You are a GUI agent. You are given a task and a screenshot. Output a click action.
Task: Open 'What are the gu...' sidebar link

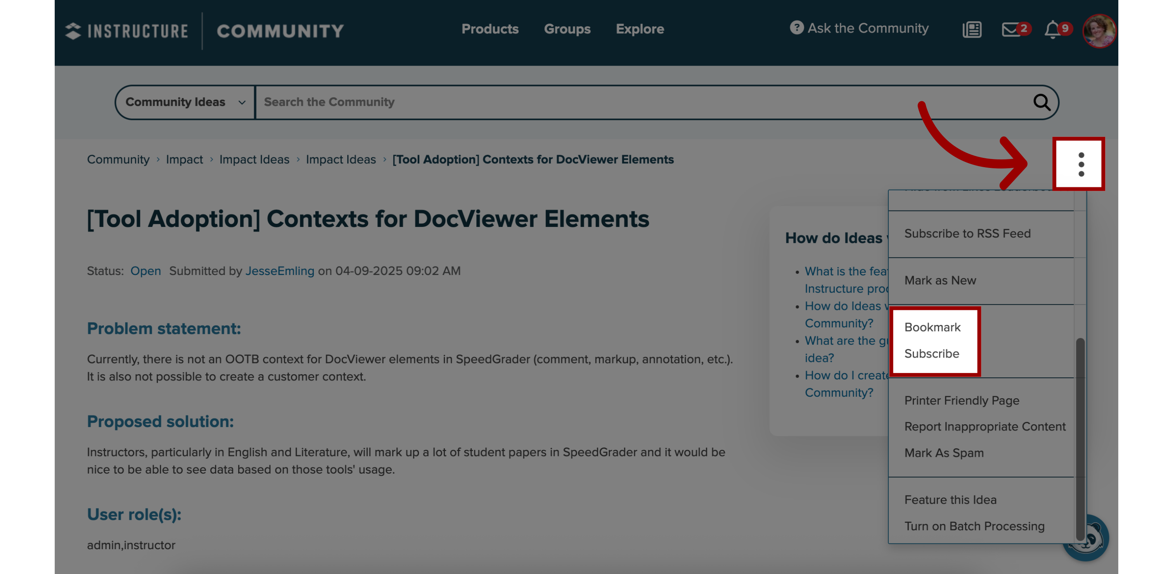tap(846, 349)
